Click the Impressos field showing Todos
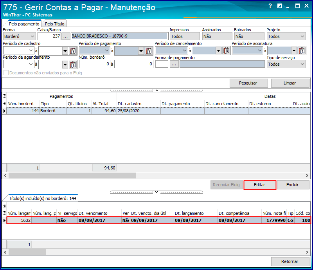Image resolution: width=313 pixels, height=270 pixels. pyautogui.click(x=185, y=36)
